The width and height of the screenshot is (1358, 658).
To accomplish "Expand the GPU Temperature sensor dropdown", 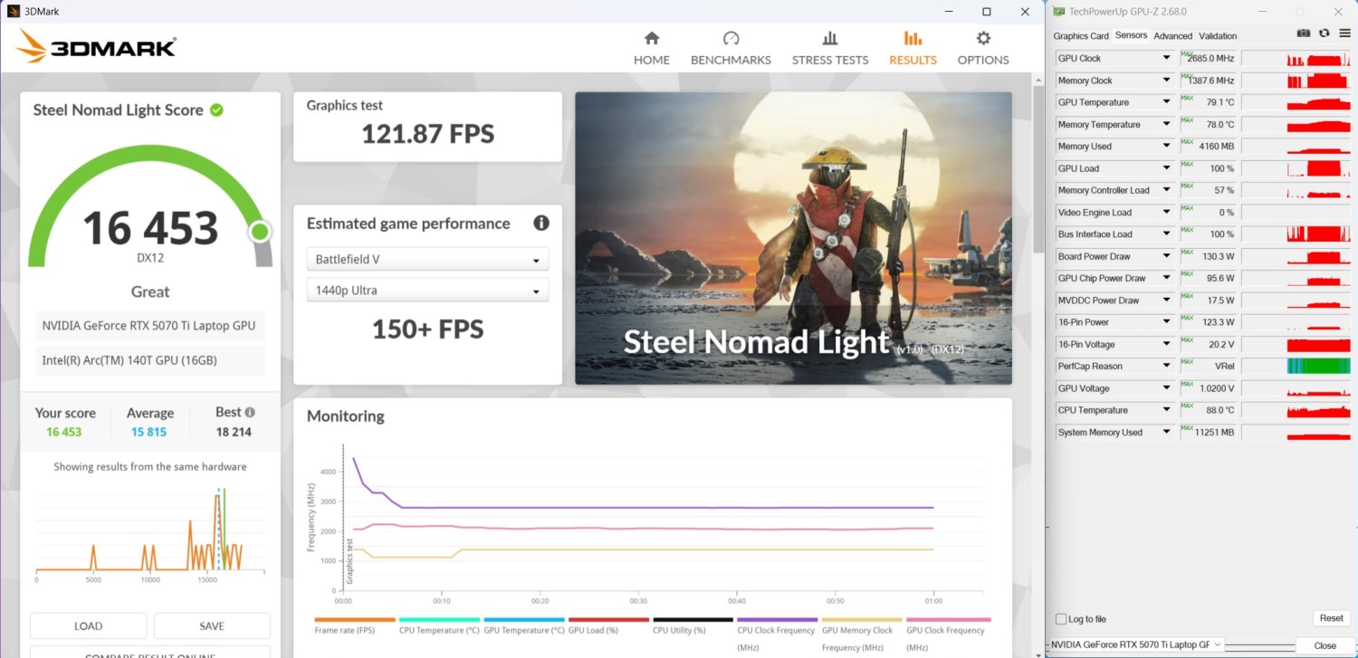I will coord(1167,102).
